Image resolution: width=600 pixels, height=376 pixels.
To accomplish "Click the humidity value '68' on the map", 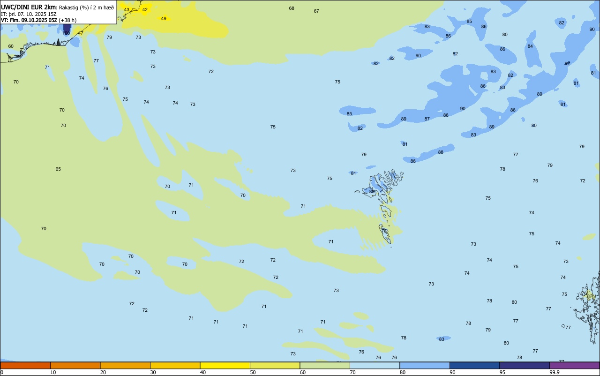I will (292, 8).
